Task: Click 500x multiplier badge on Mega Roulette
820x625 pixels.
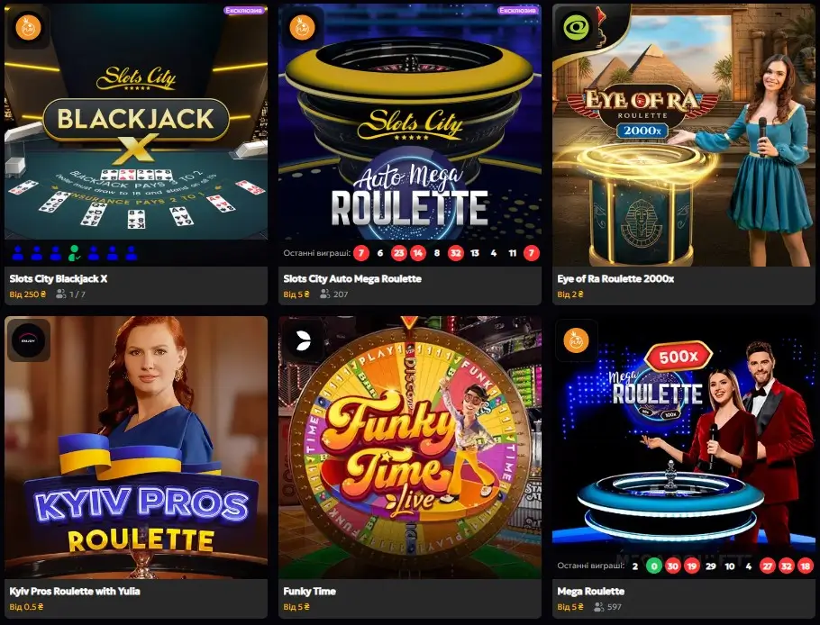Action: (x=679, y=357)
